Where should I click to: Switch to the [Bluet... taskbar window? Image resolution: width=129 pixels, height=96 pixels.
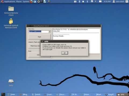pyautogui.click(x=98, y=94)
